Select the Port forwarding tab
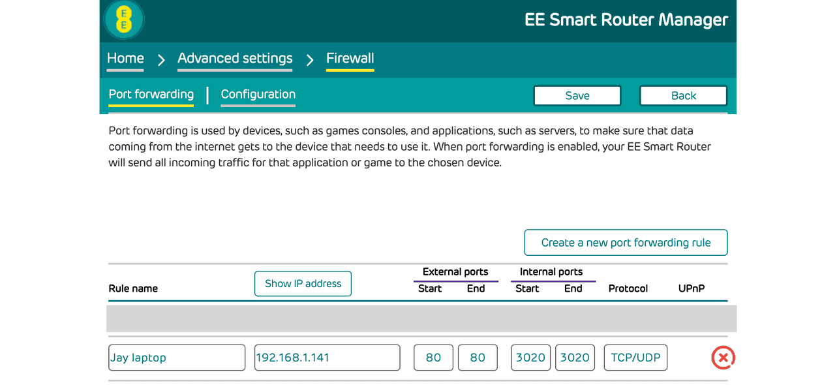The image size is (822, 385). pos(151,95)
